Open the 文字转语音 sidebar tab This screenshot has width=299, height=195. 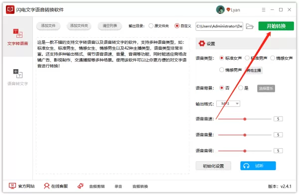coord(18,37)
